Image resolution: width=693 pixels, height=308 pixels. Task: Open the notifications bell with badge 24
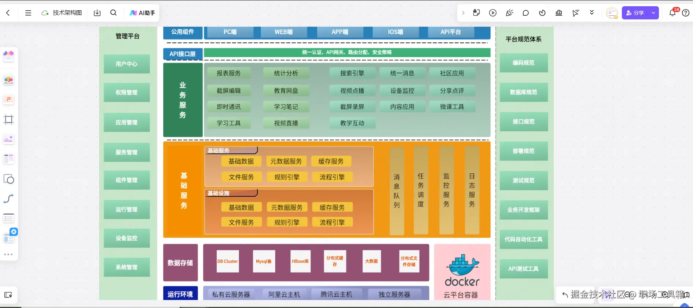(x=672, y=13)
